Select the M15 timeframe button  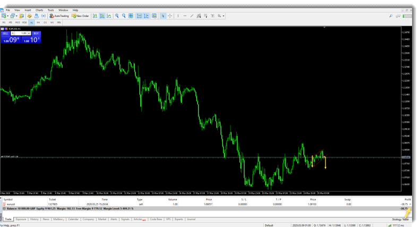tap(18, 23)
